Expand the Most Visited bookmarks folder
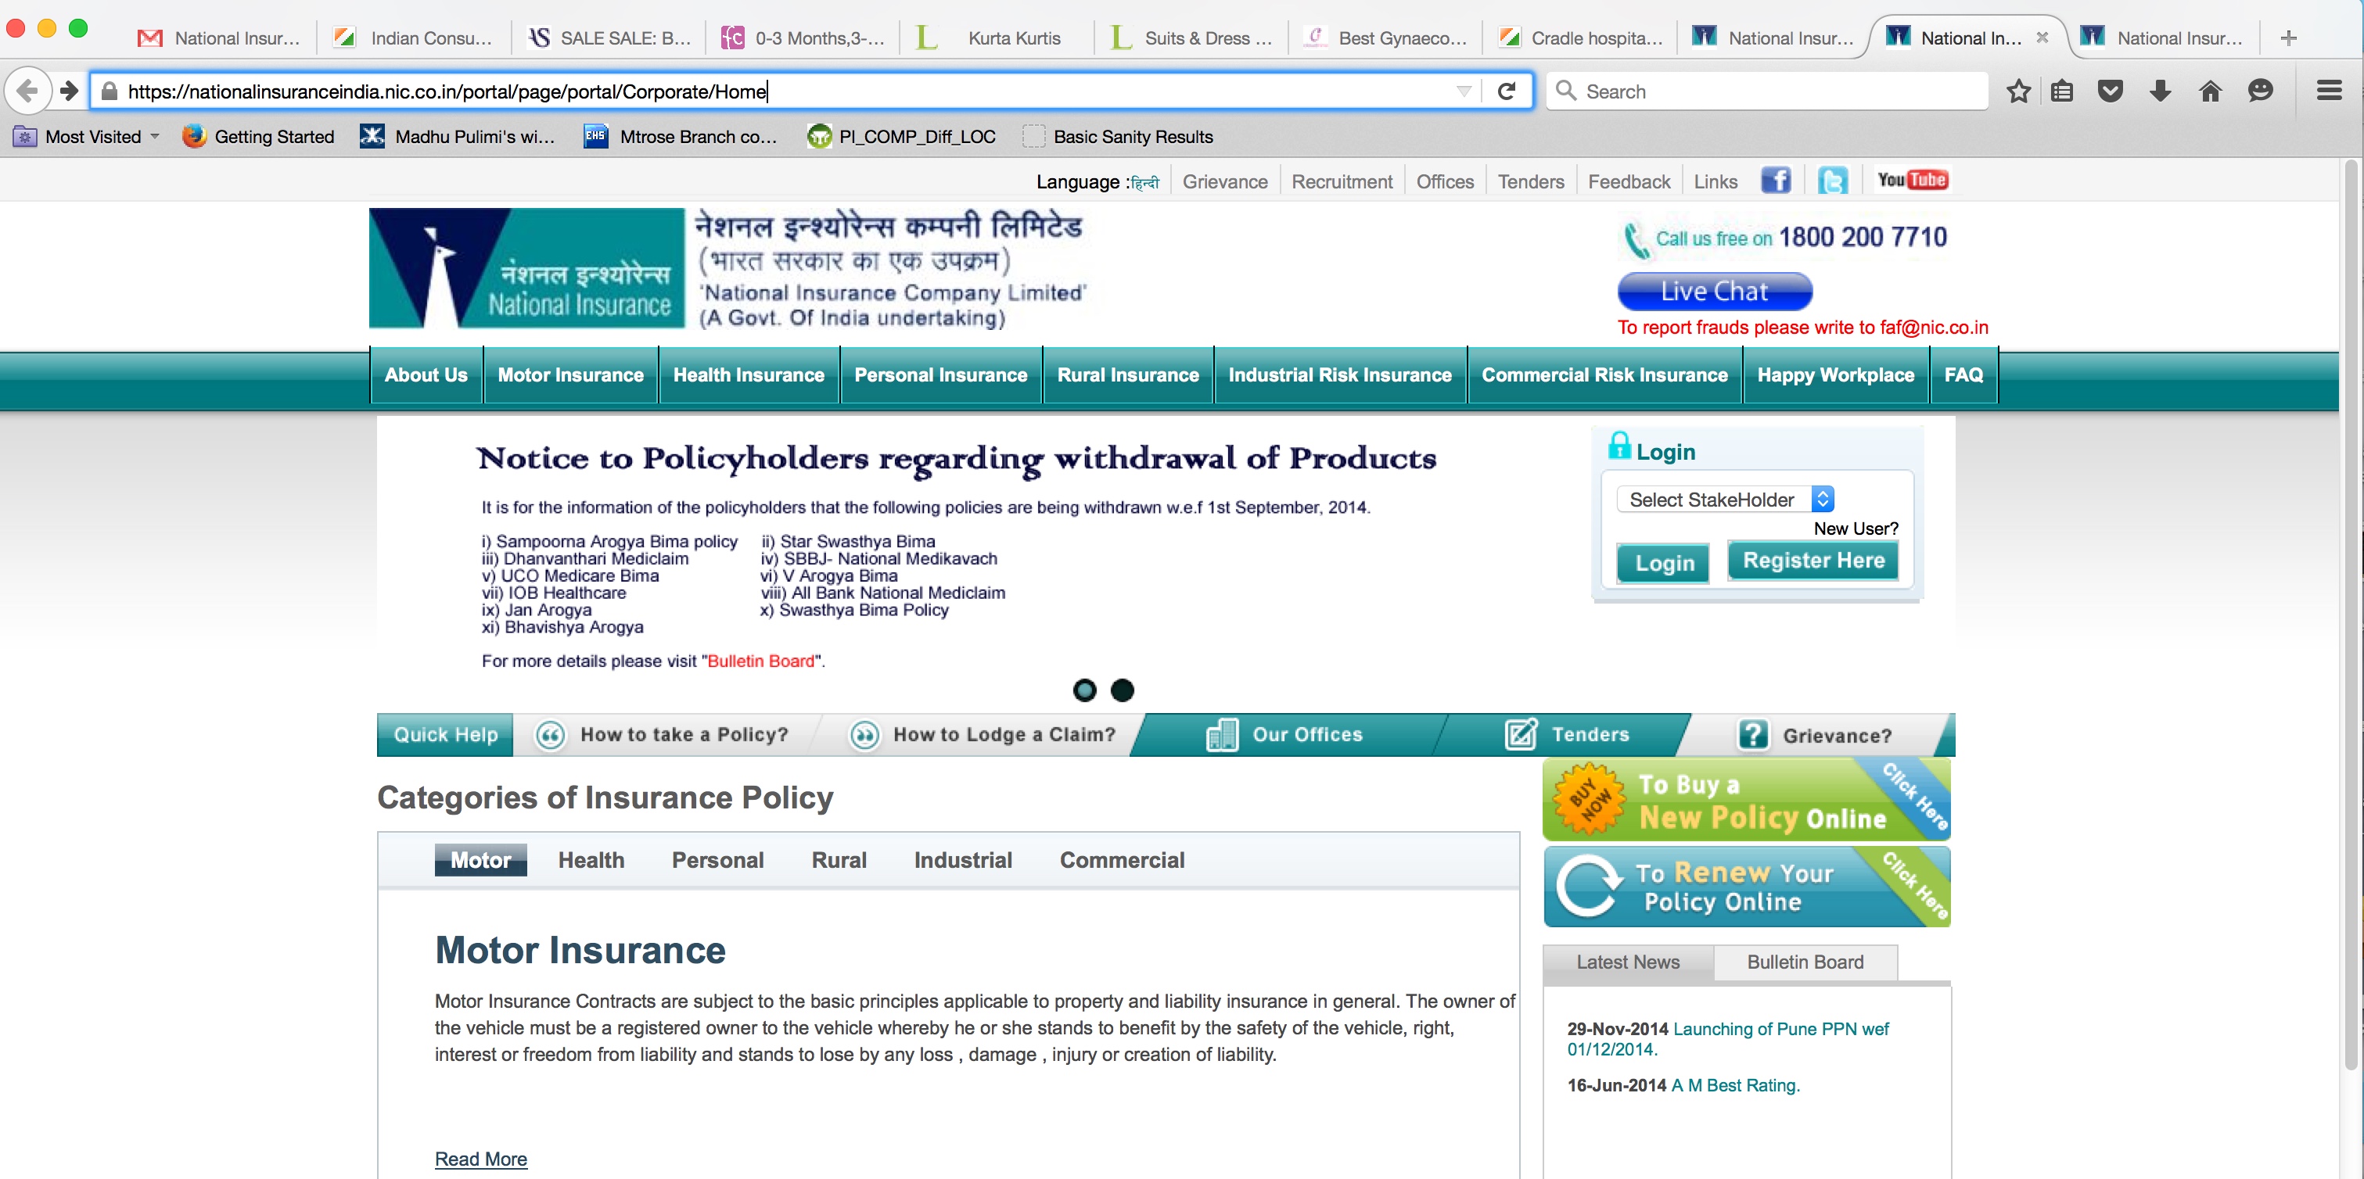Viewport: 2364px width, 1179px height. (x=92, y=137)
